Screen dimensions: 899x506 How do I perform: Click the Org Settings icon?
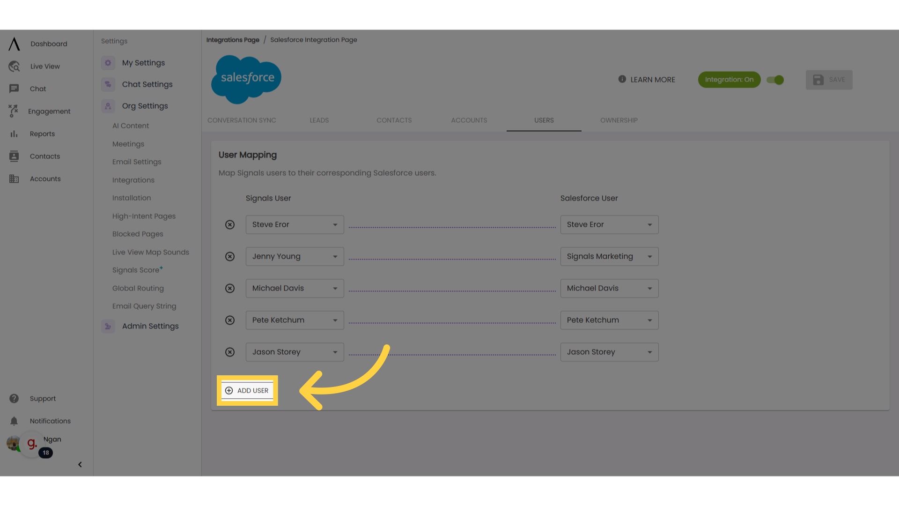[x=108, y=106]
